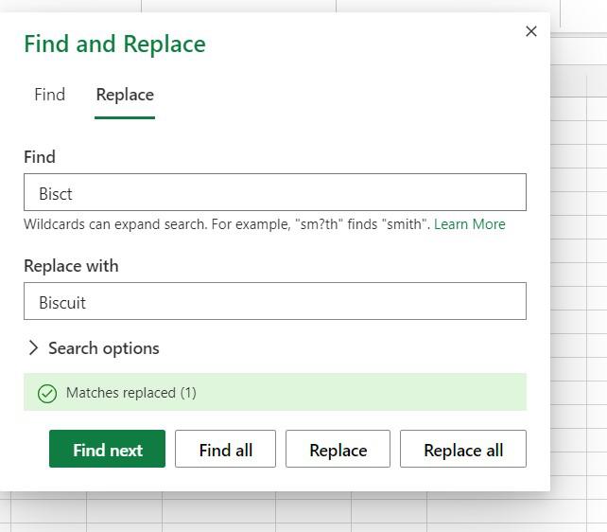
Task: Click the wildcard hint text about "sm?th"
Action: pyautogui.click(x=227, y=224)
